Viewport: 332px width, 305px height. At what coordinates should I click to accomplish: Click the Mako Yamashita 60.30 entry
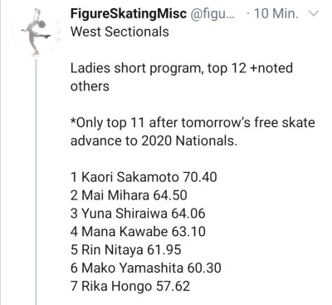pyautogui.click(x=146, y=268)
